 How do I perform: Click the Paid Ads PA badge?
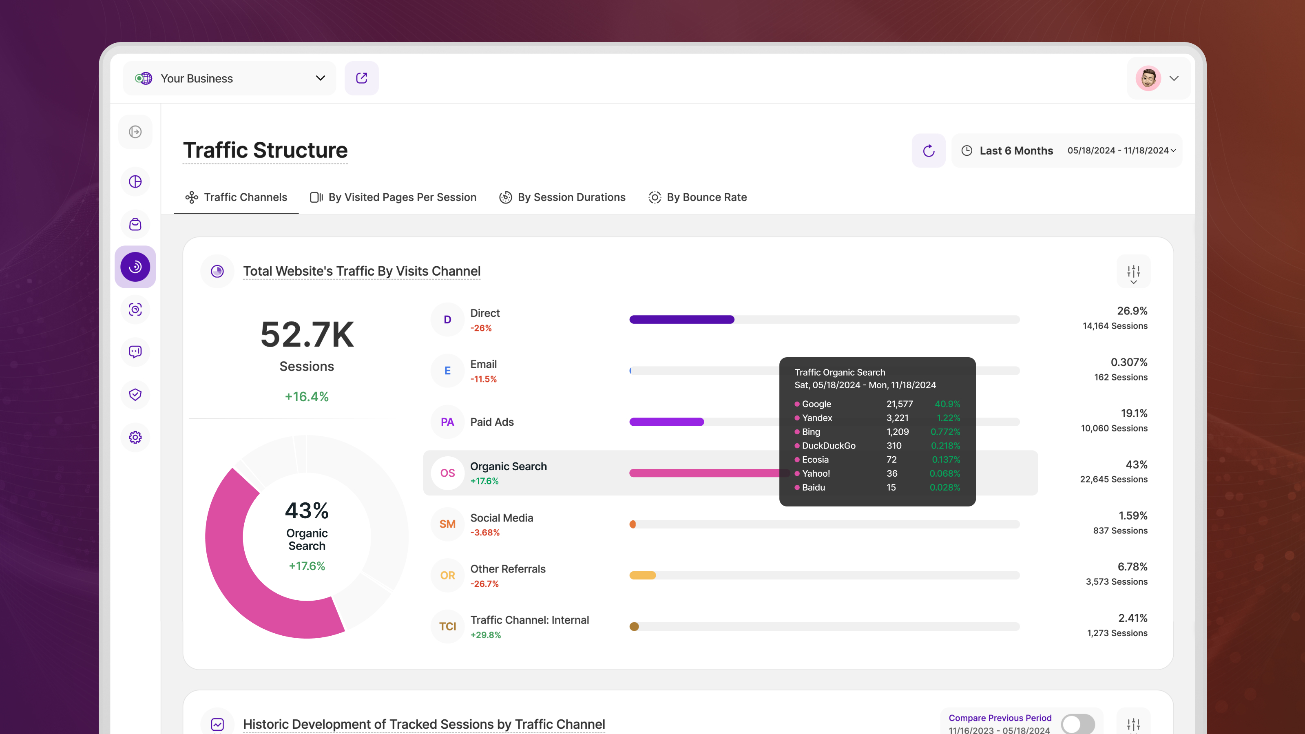(447, 422)
